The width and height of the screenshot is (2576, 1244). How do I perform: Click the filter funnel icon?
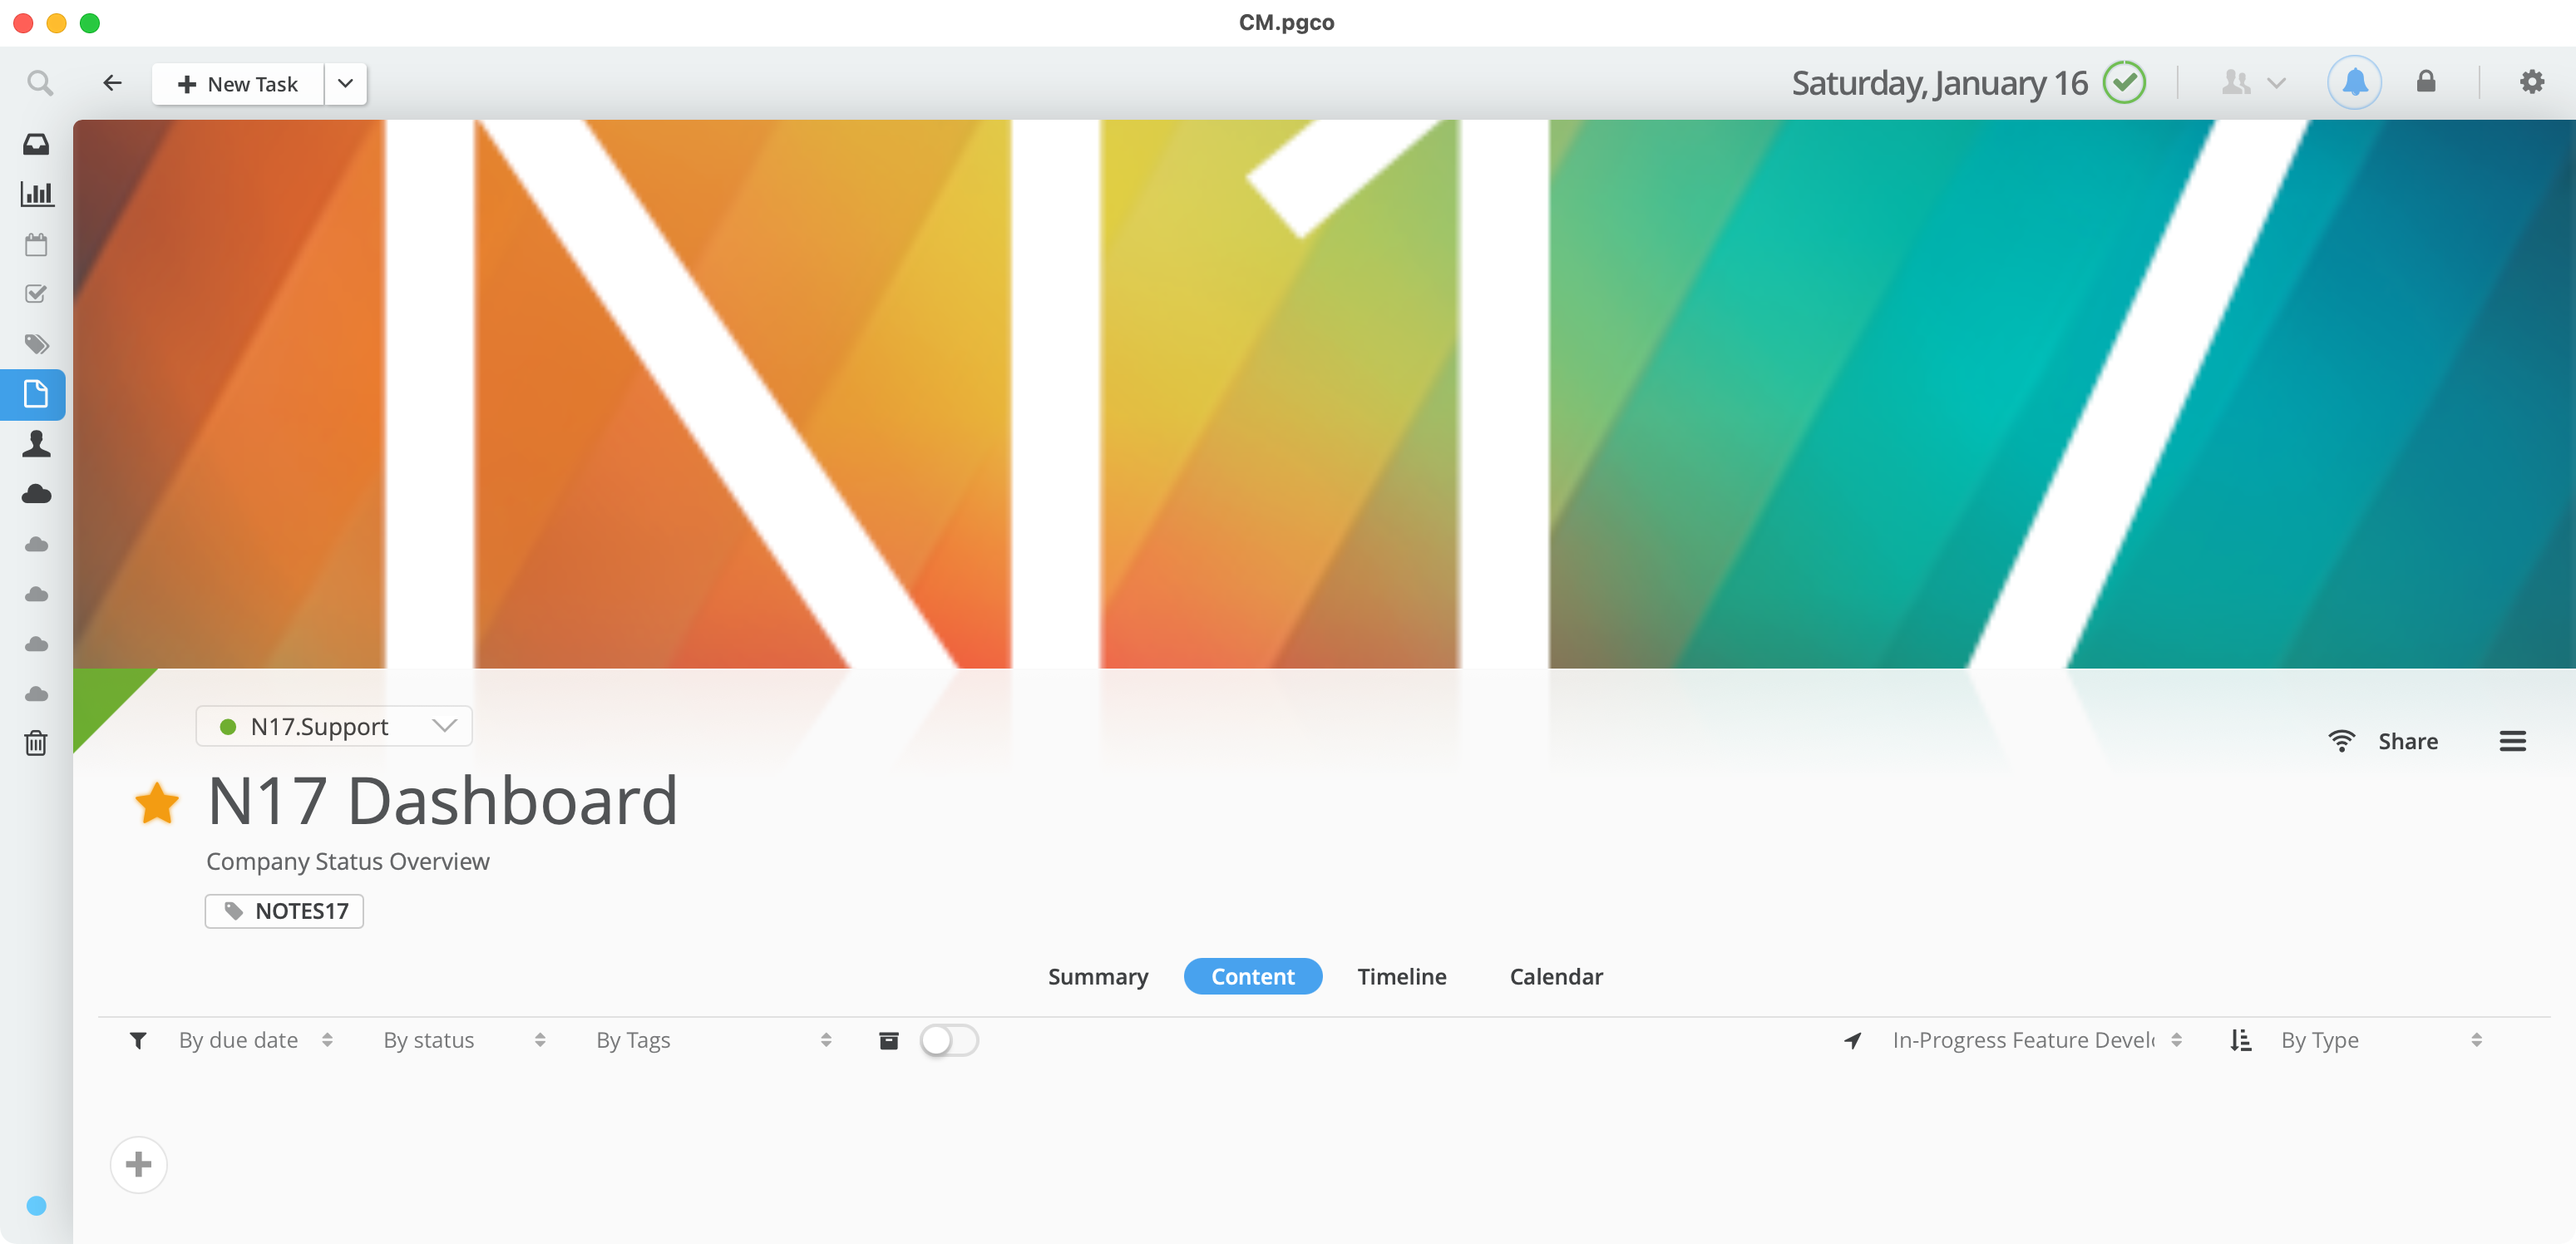(x=139, y=1040)
